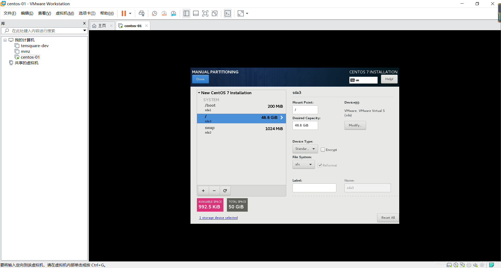Open the snapshot manager wrench-clock icon
This screenshot has height=268, width=501.
coord(174,13)
